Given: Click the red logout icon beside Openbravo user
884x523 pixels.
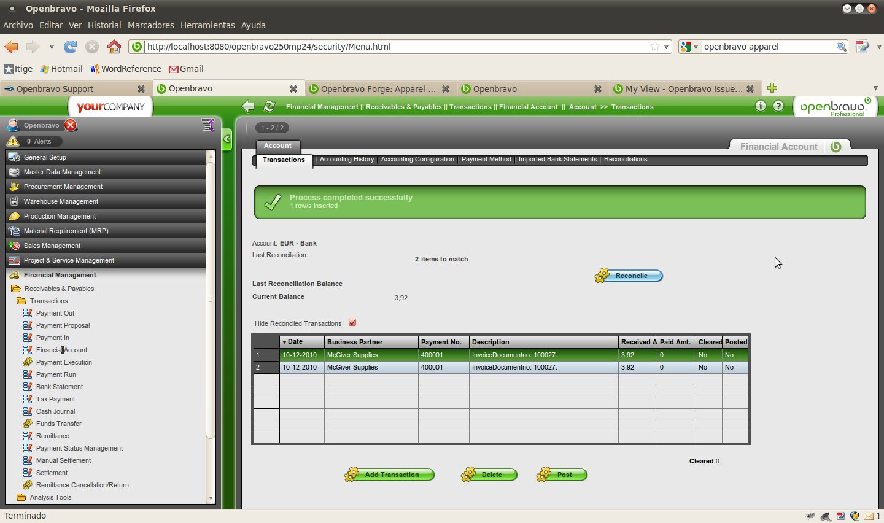Looking at the screenshot, I should pyautogui.click(x=71, y=125).
